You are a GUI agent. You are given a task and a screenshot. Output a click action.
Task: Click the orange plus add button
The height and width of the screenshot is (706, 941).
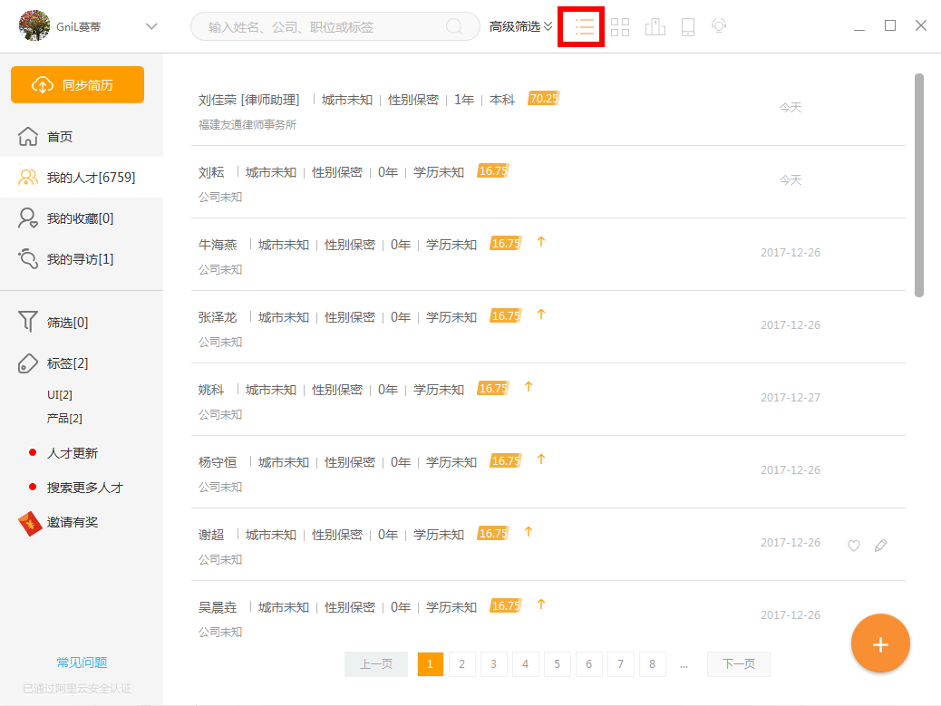point(880,643)
